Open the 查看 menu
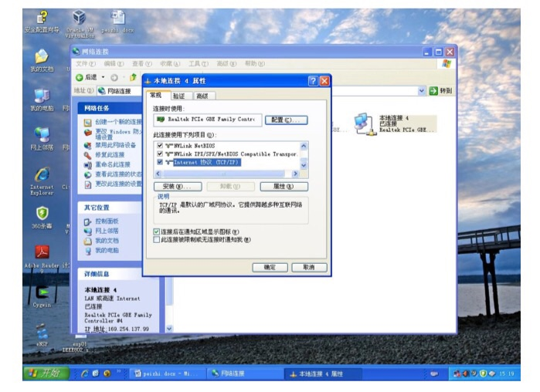 click(x=142, y=63)
